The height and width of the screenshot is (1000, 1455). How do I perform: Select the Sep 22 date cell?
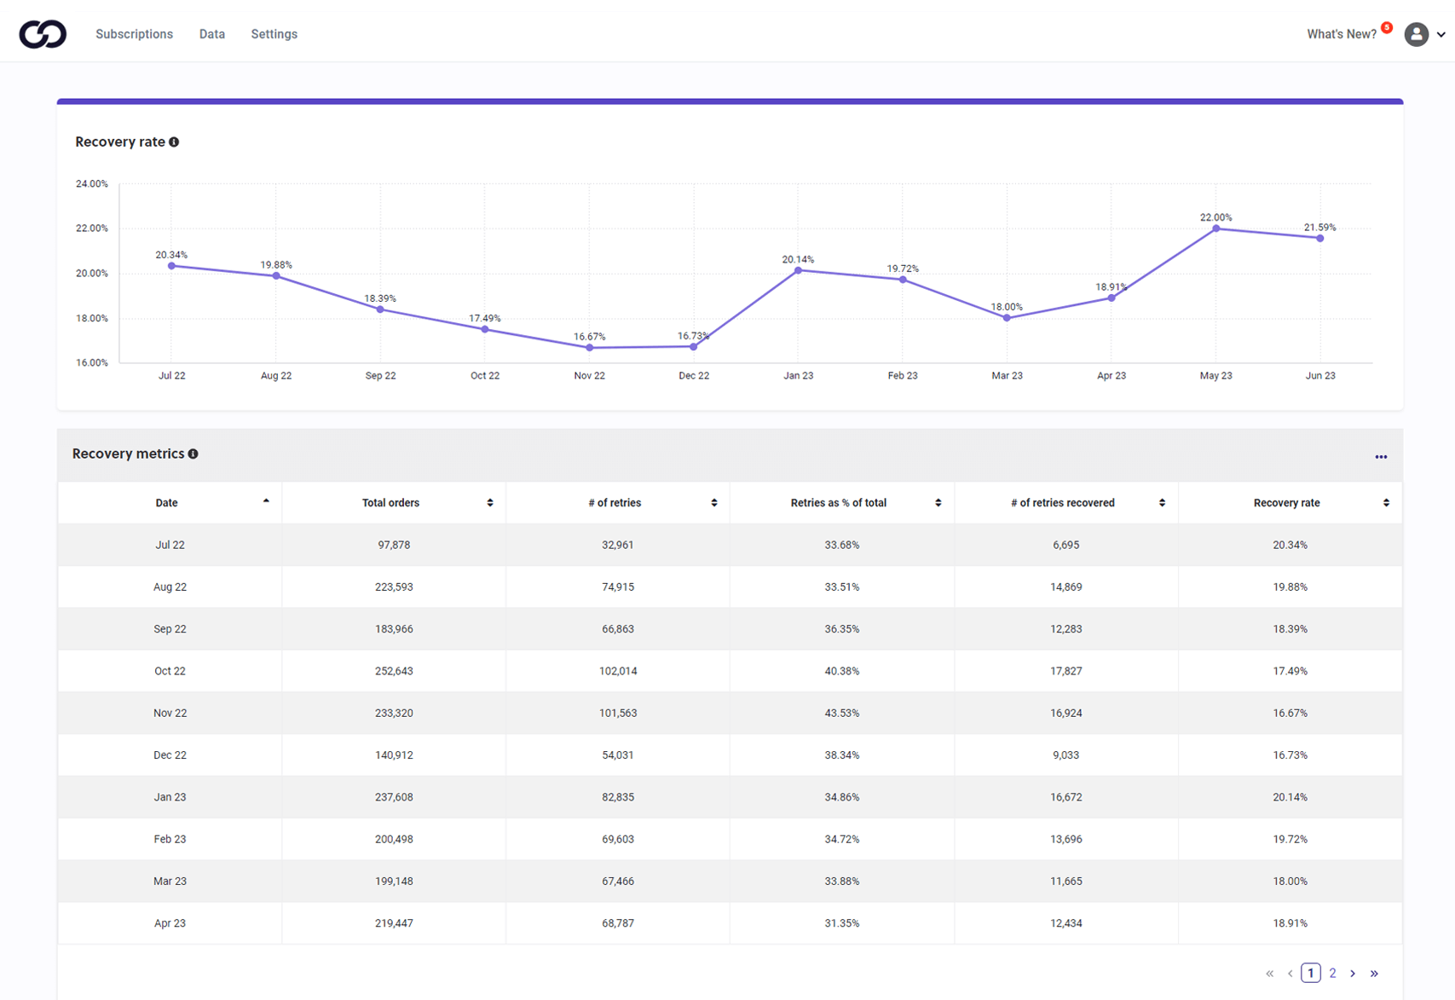(x=170, y=629)
